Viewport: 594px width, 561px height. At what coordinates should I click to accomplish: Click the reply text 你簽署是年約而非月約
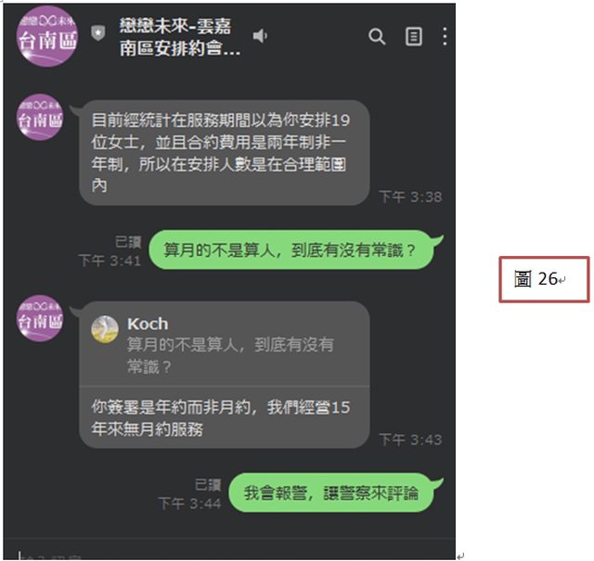(x=221, y=418)
